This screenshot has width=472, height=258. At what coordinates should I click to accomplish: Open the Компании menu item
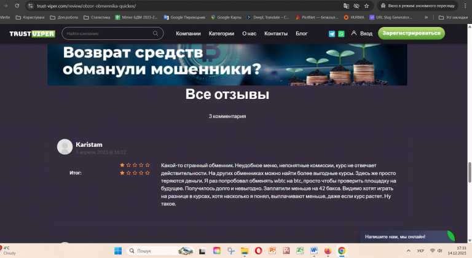pos(188,34)
